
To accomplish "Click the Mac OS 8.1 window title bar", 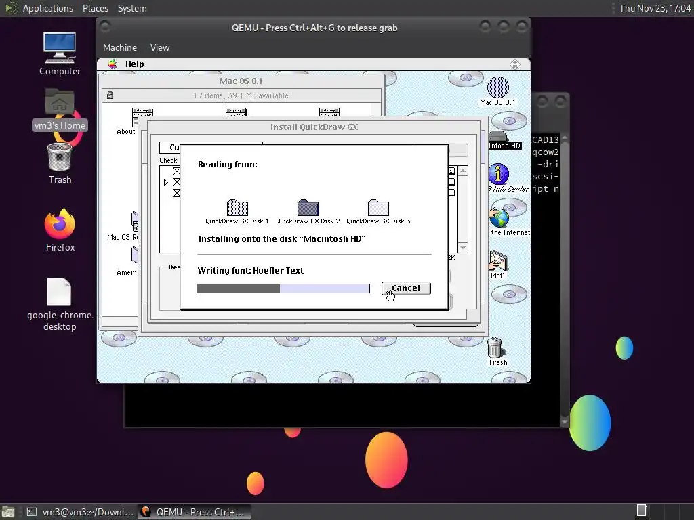I will (x=241, y=81).
